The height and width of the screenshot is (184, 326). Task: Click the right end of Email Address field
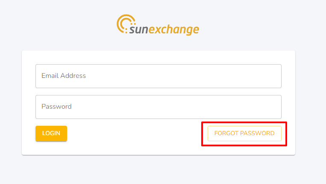click(274, 76)
